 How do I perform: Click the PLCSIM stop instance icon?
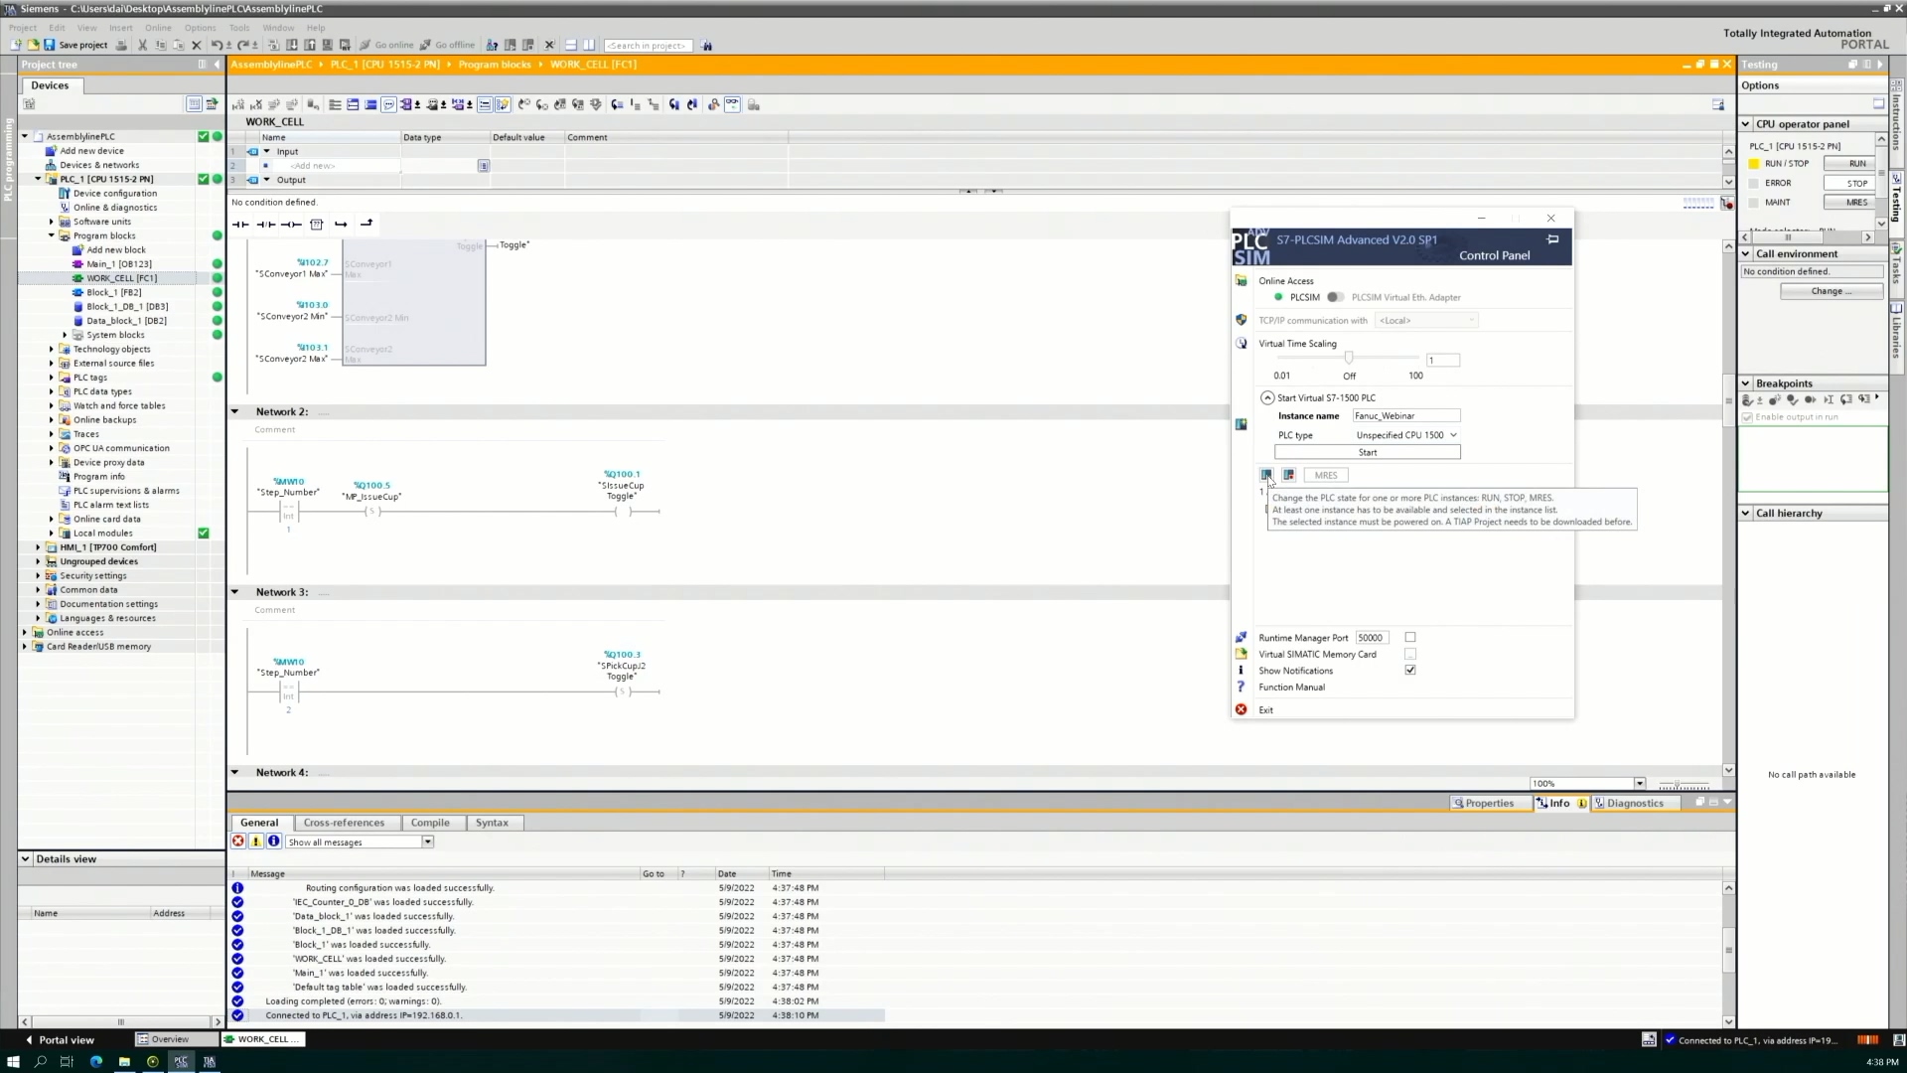[1288, 475]
